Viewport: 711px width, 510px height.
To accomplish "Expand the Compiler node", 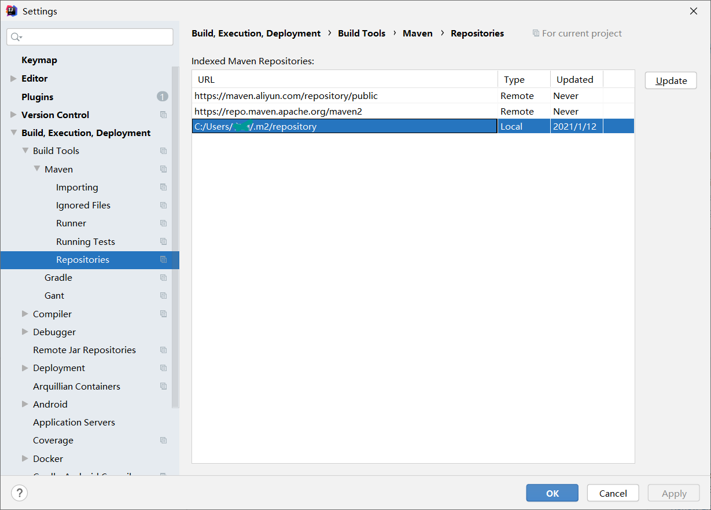I will 25,314.
